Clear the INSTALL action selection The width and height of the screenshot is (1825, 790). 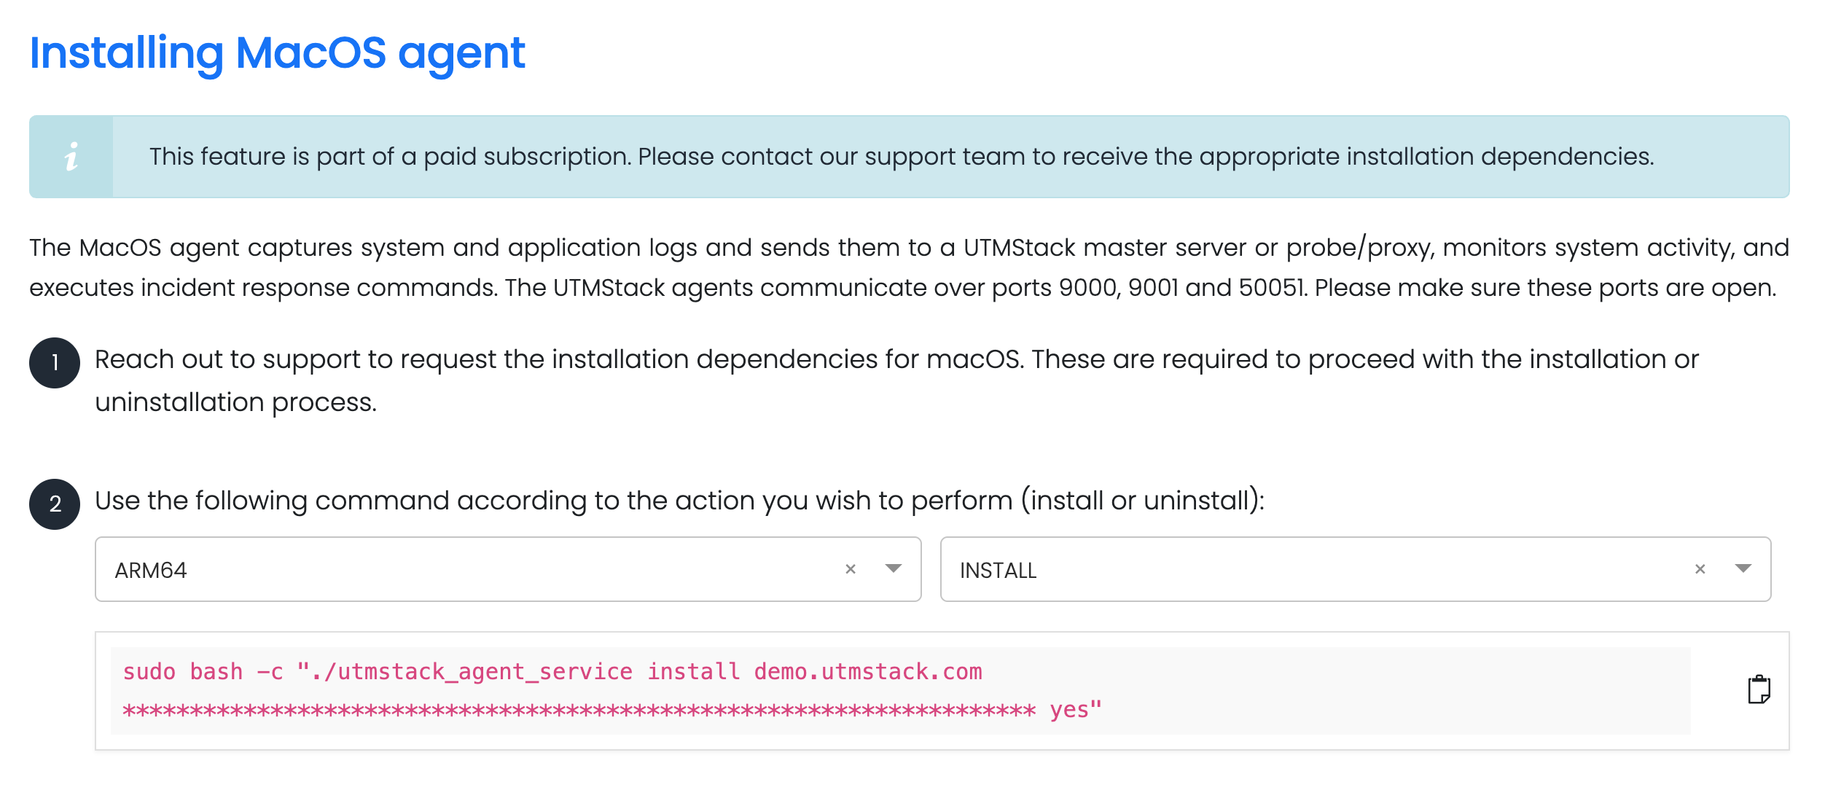[1700, 569]
